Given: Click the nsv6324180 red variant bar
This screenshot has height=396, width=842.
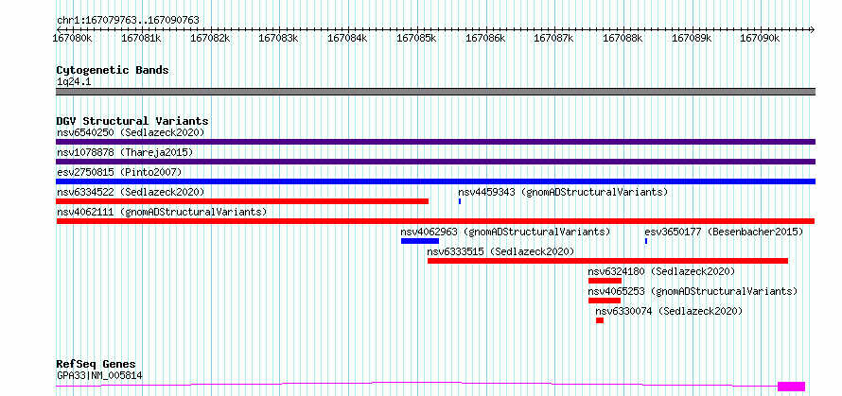Looking at the screenshot, I should point(605,281).
